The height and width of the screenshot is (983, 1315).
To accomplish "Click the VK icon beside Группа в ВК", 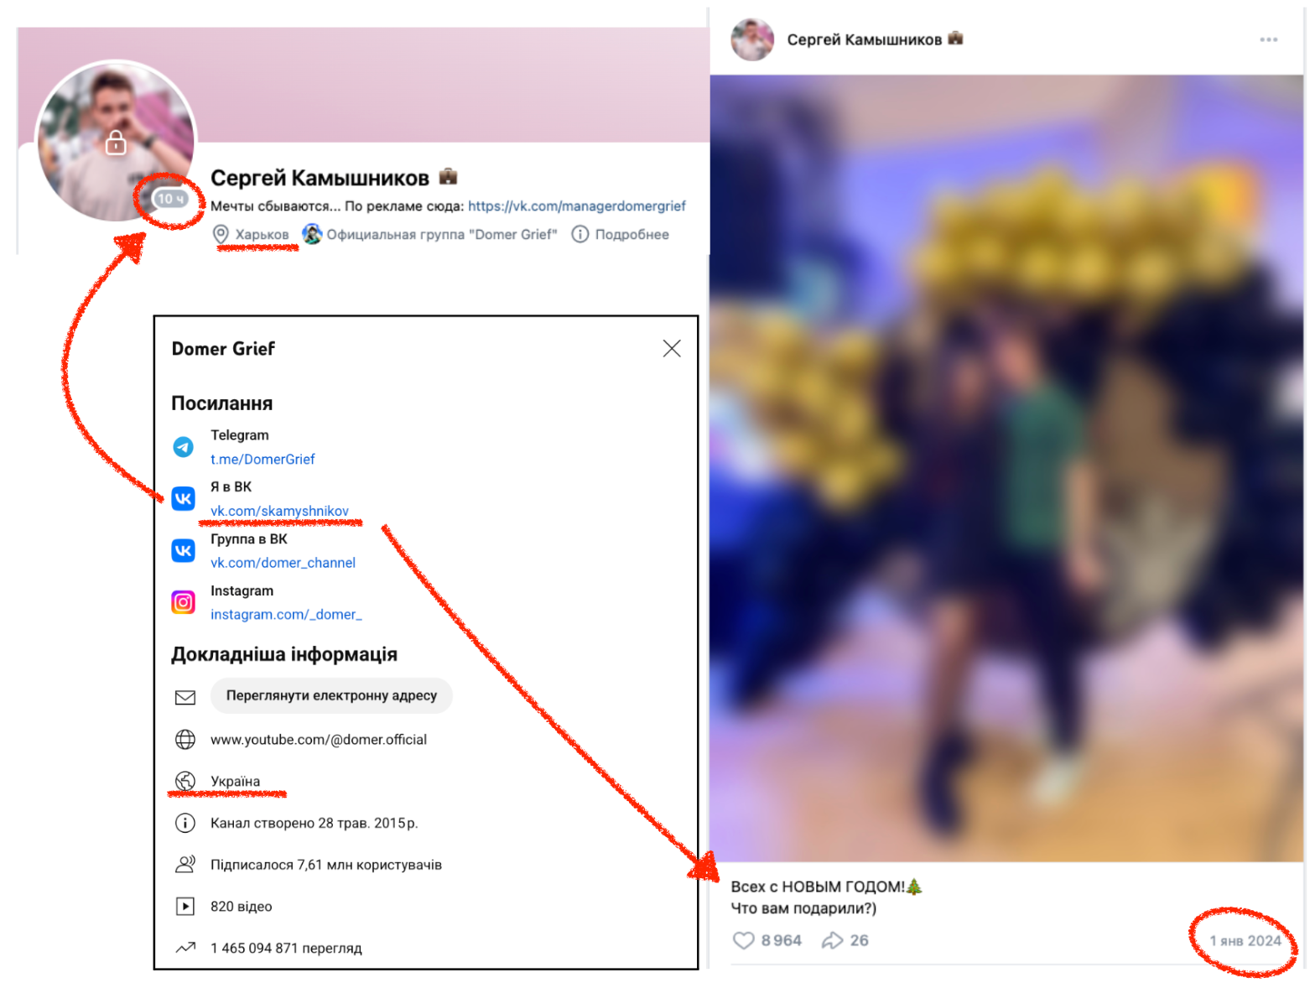I will [183, 550].
